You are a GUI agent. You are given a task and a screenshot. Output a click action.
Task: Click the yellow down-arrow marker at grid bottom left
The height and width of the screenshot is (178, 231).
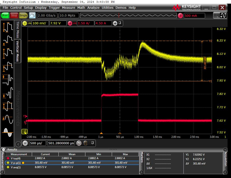tap(24, 132)
